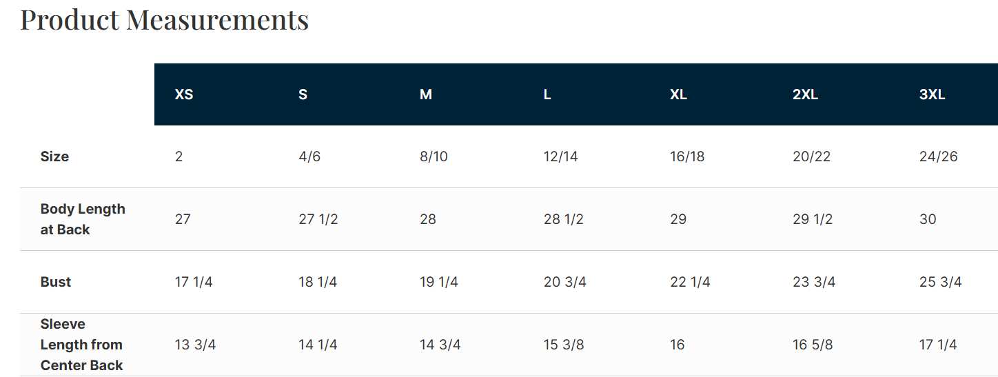Select the S size column header
This screenshot has width=998, height=377.
[x=303, y=94]
